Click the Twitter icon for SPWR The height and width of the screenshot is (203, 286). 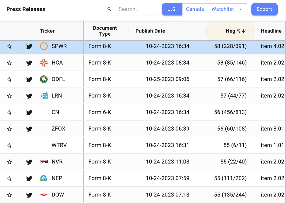click(x=29, y=47)
